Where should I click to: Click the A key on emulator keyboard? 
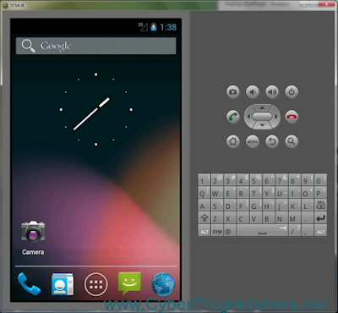(x=204, y=205)
